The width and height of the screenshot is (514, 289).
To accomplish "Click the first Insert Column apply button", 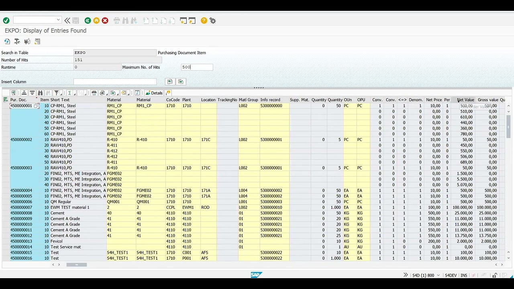I will 170,81.
